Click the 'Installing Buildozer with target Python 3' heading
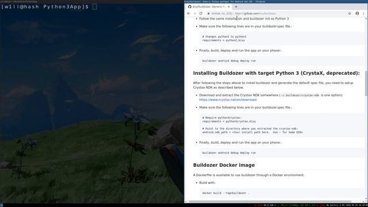 coord(276,73)
